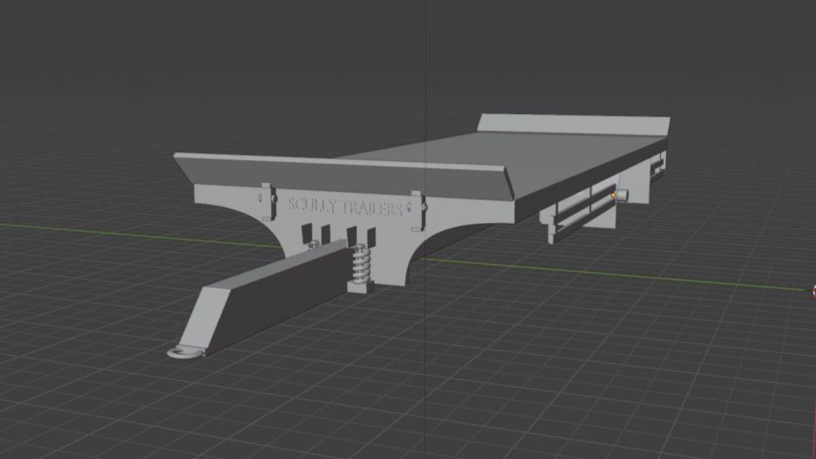Click the rear tailboard panel of the trailer

pos(572,124)
